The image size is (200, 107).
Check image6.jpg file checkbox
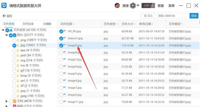(61, 67)
